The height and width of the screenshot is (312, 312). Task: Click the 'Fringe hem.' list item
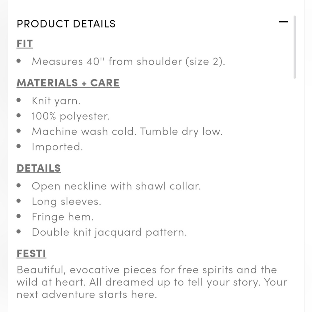click(x=62, y=217)
